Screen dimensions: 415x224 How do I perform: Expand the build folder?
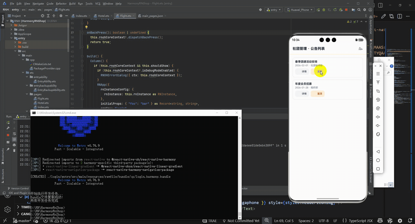tap(15, 47)
